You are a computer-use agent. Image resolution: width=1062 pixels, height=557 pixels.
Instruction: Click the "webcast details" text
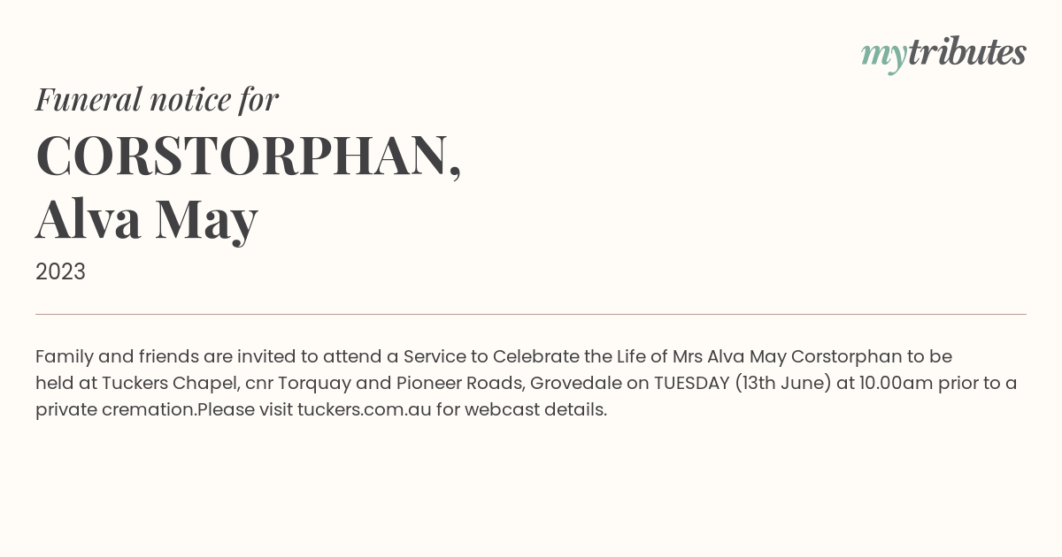535,409
